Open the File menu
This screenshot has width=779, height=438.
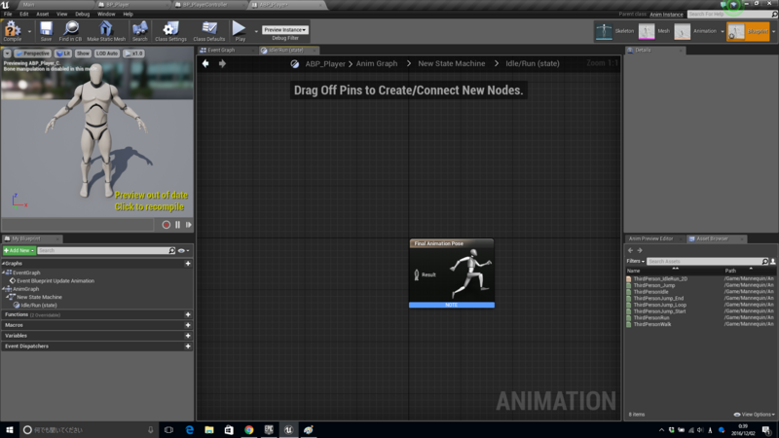[8, 14]
